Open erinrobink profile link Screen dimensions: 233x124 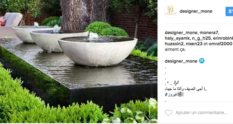click(223, 38)
